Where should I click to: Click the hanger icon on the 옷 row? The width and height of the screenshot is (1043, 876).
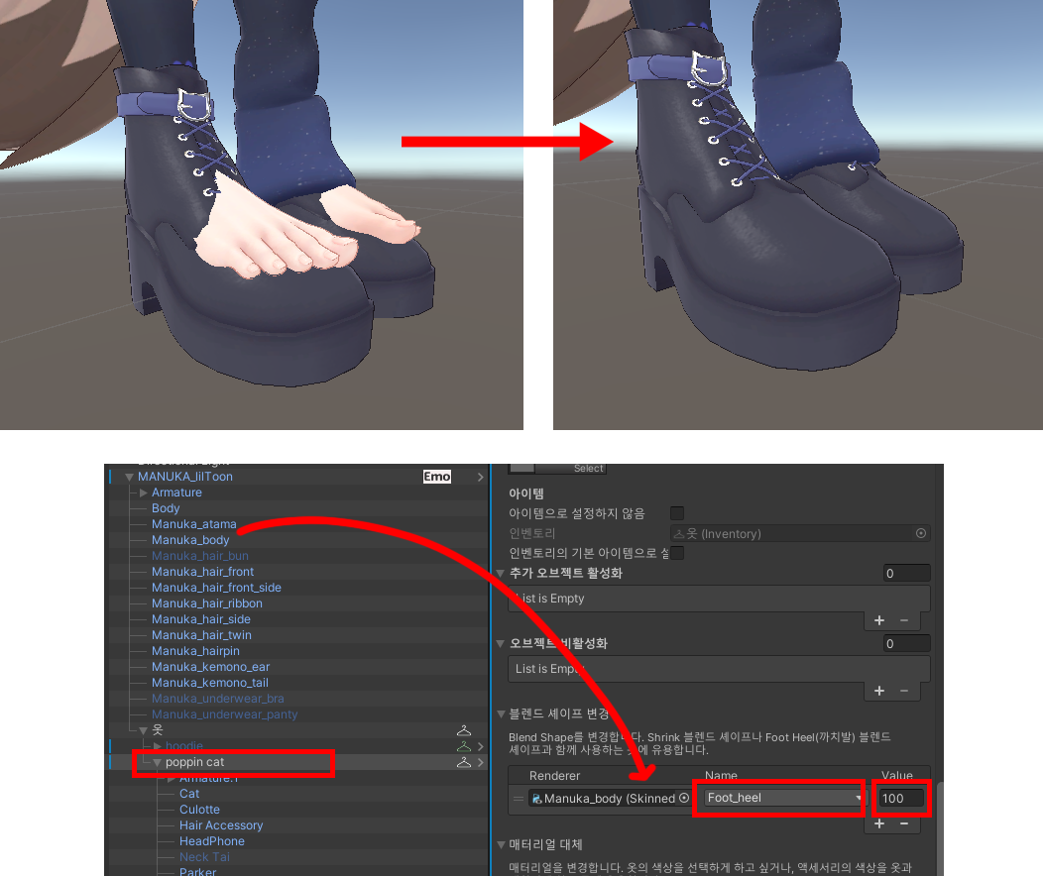click(x=463, y=730)
